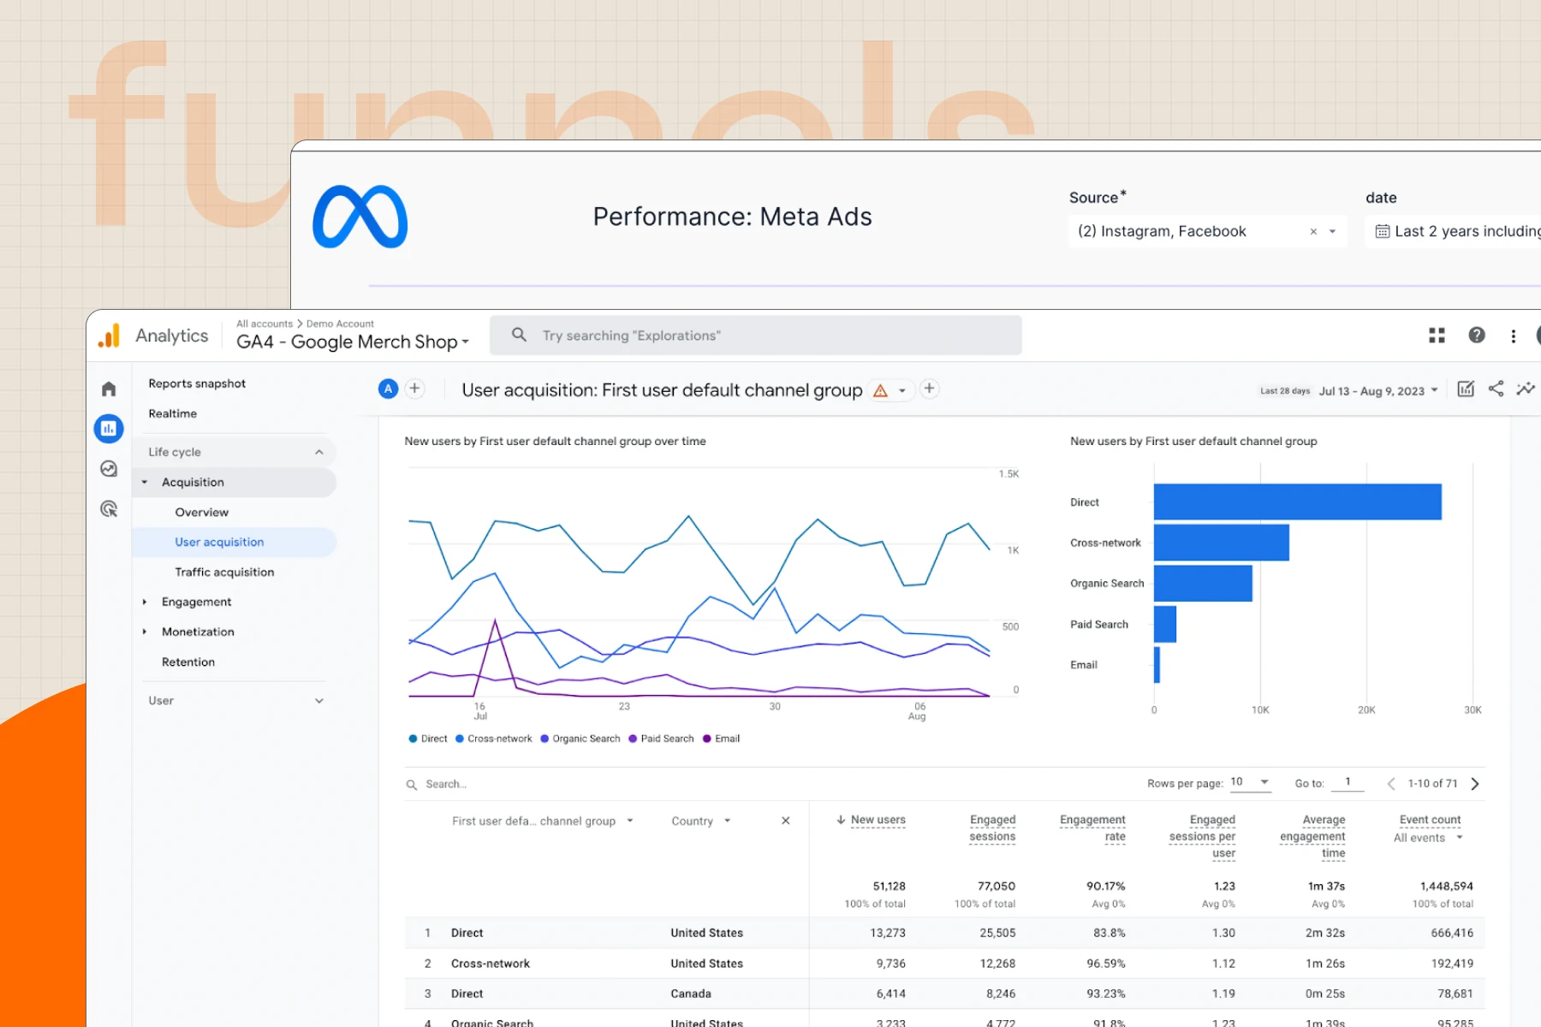
Task: Click the 13,273 New users cell
Action: coord(887,934)
